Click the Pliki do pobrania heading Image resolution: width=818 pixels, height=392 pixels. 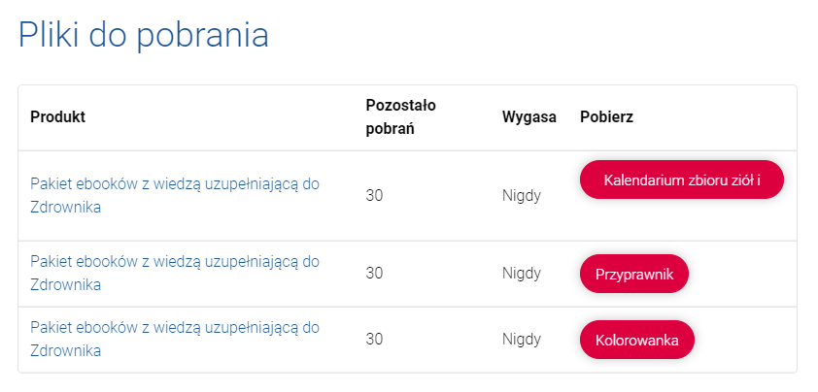click(144, 36)
